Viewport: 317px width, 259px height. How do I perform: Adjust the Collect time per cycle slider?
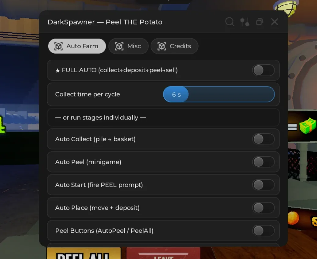219,94
